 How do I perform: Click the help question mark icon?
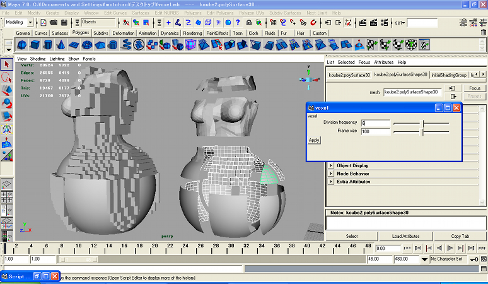pos(238,23)
